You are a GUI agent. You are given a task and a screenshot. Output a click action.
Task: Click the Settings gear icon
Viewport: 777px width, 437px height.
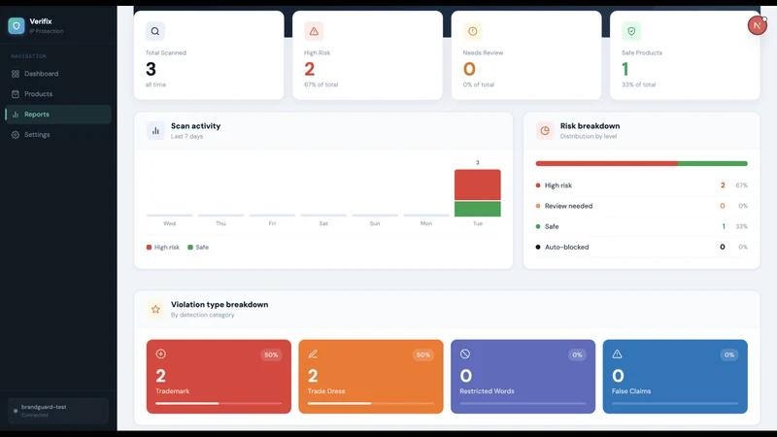[x=16, y=135]
